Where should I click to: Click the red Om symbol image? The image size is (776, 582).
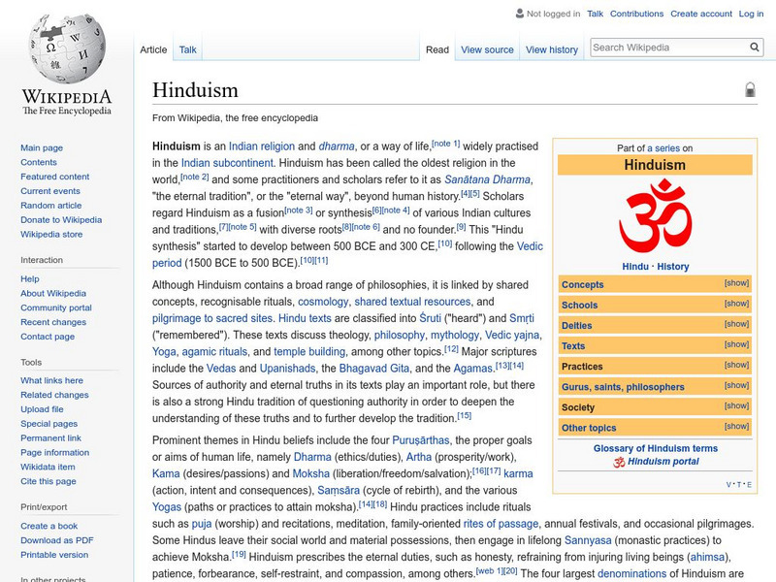[656, 216]
